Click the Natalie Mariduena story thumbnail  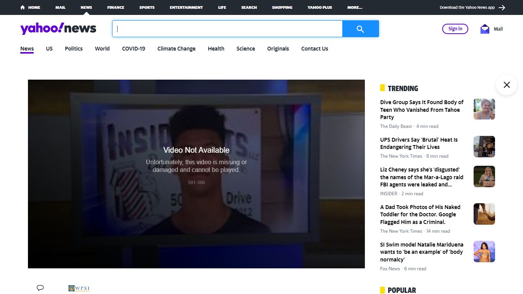[x=484, y=252]
